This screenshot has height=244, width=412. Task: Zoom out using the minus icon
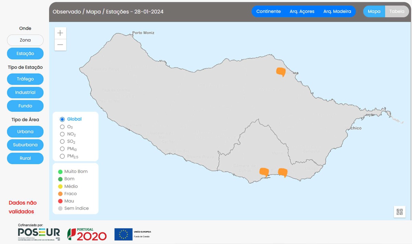[60, 45]
